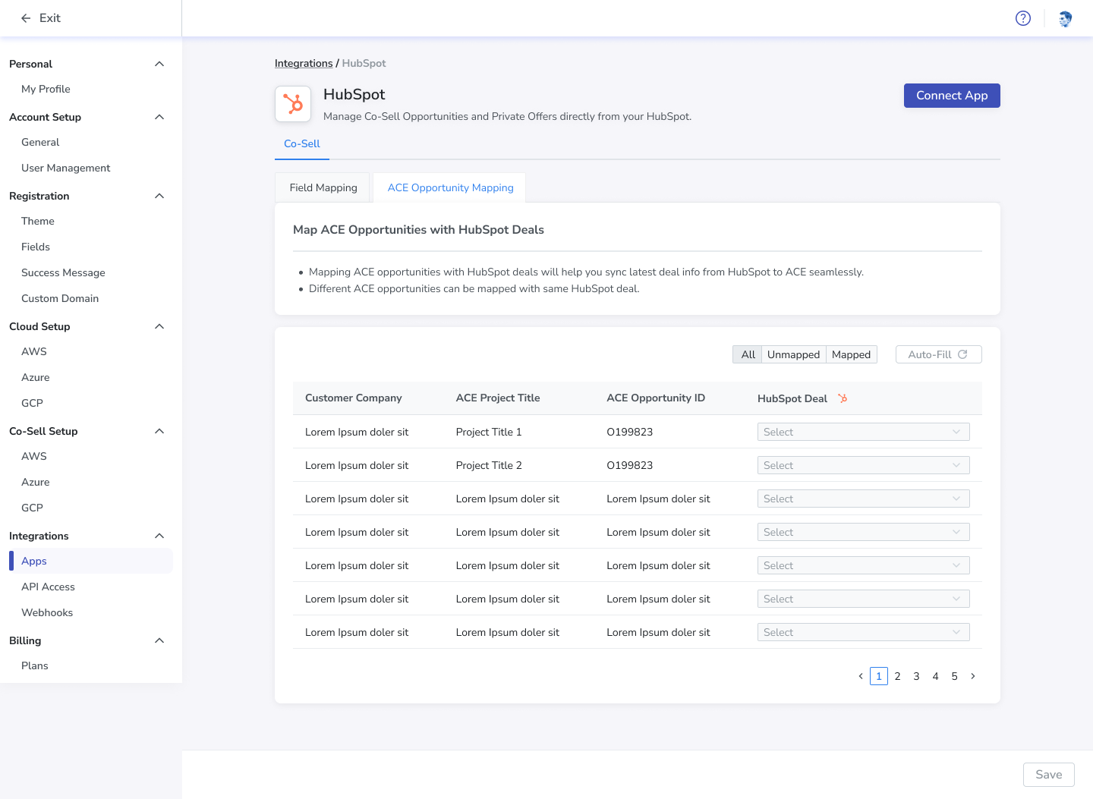The image size is (1093, 799).
Task: Open Fields under Registration
Action: coord(36,247)
